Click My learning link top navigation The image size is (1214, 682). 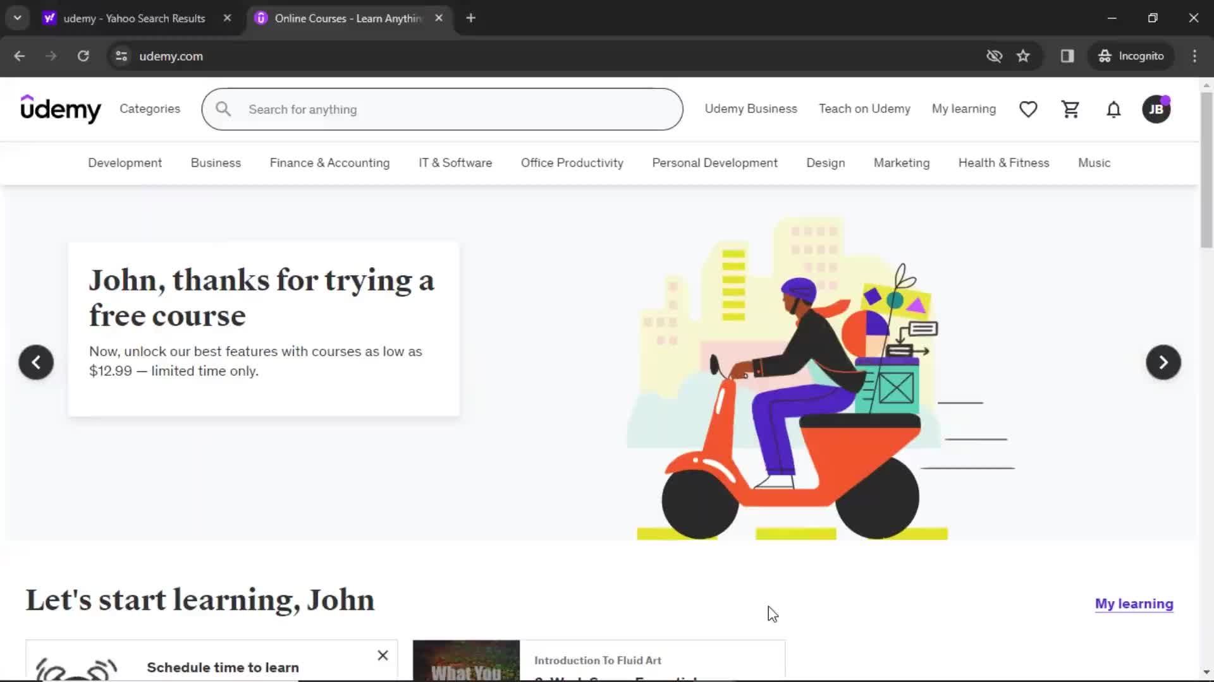964,109
